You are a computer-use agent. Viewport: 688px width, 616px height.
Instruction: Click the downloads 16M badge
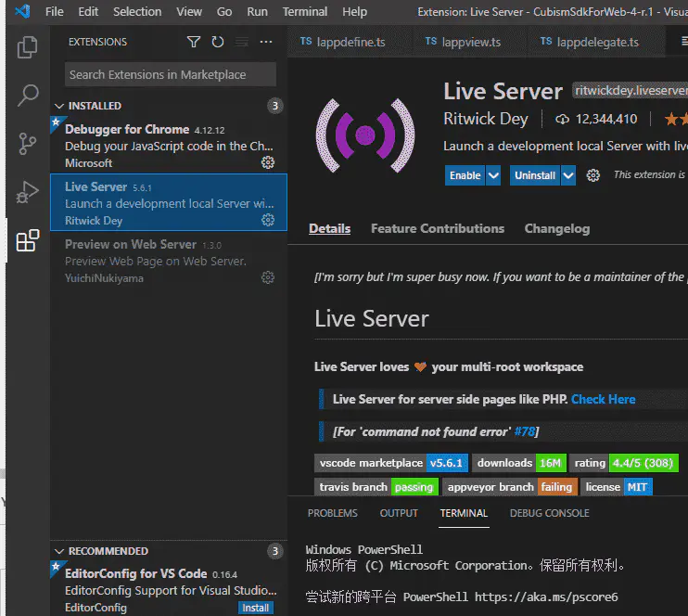click(x=519, y=463)
